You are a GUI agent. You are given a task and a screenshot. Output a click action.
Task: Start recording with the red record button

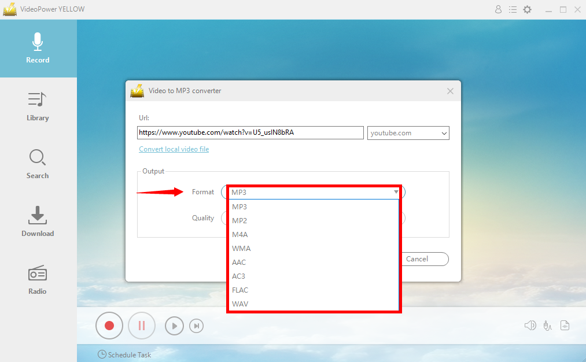click(109, 326)
